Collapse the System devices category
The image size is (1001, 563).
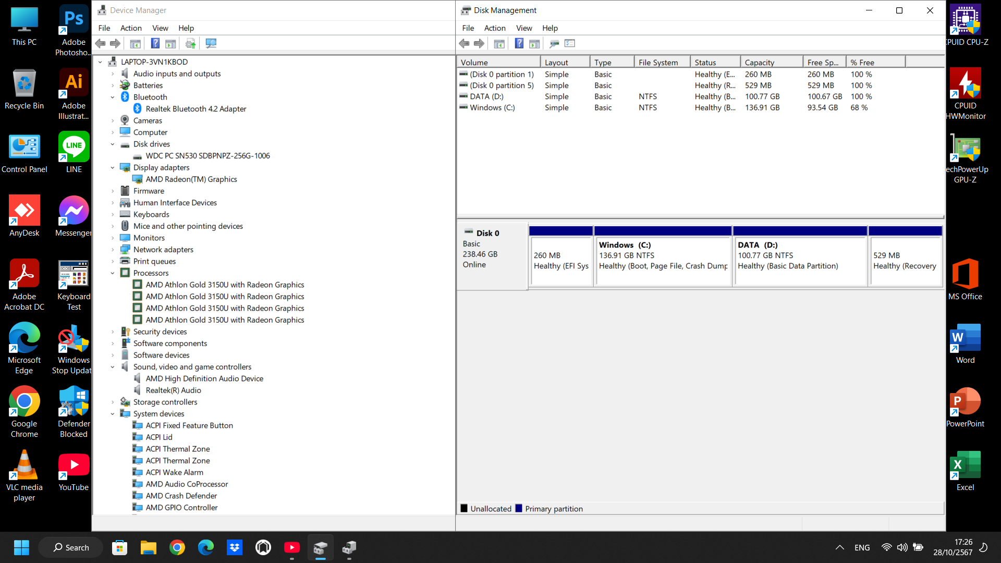[113, 414]
